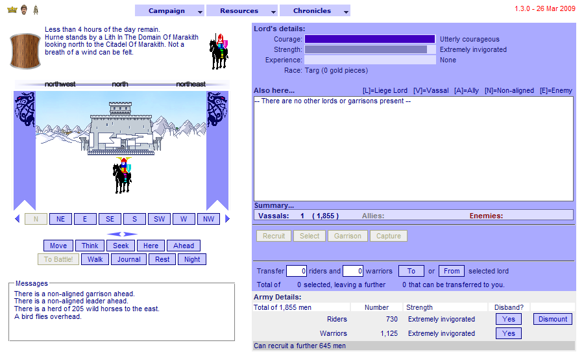The image size is (584, 356).
Task: Expand the Resources menu dropdown arrow
Action: 273,12
